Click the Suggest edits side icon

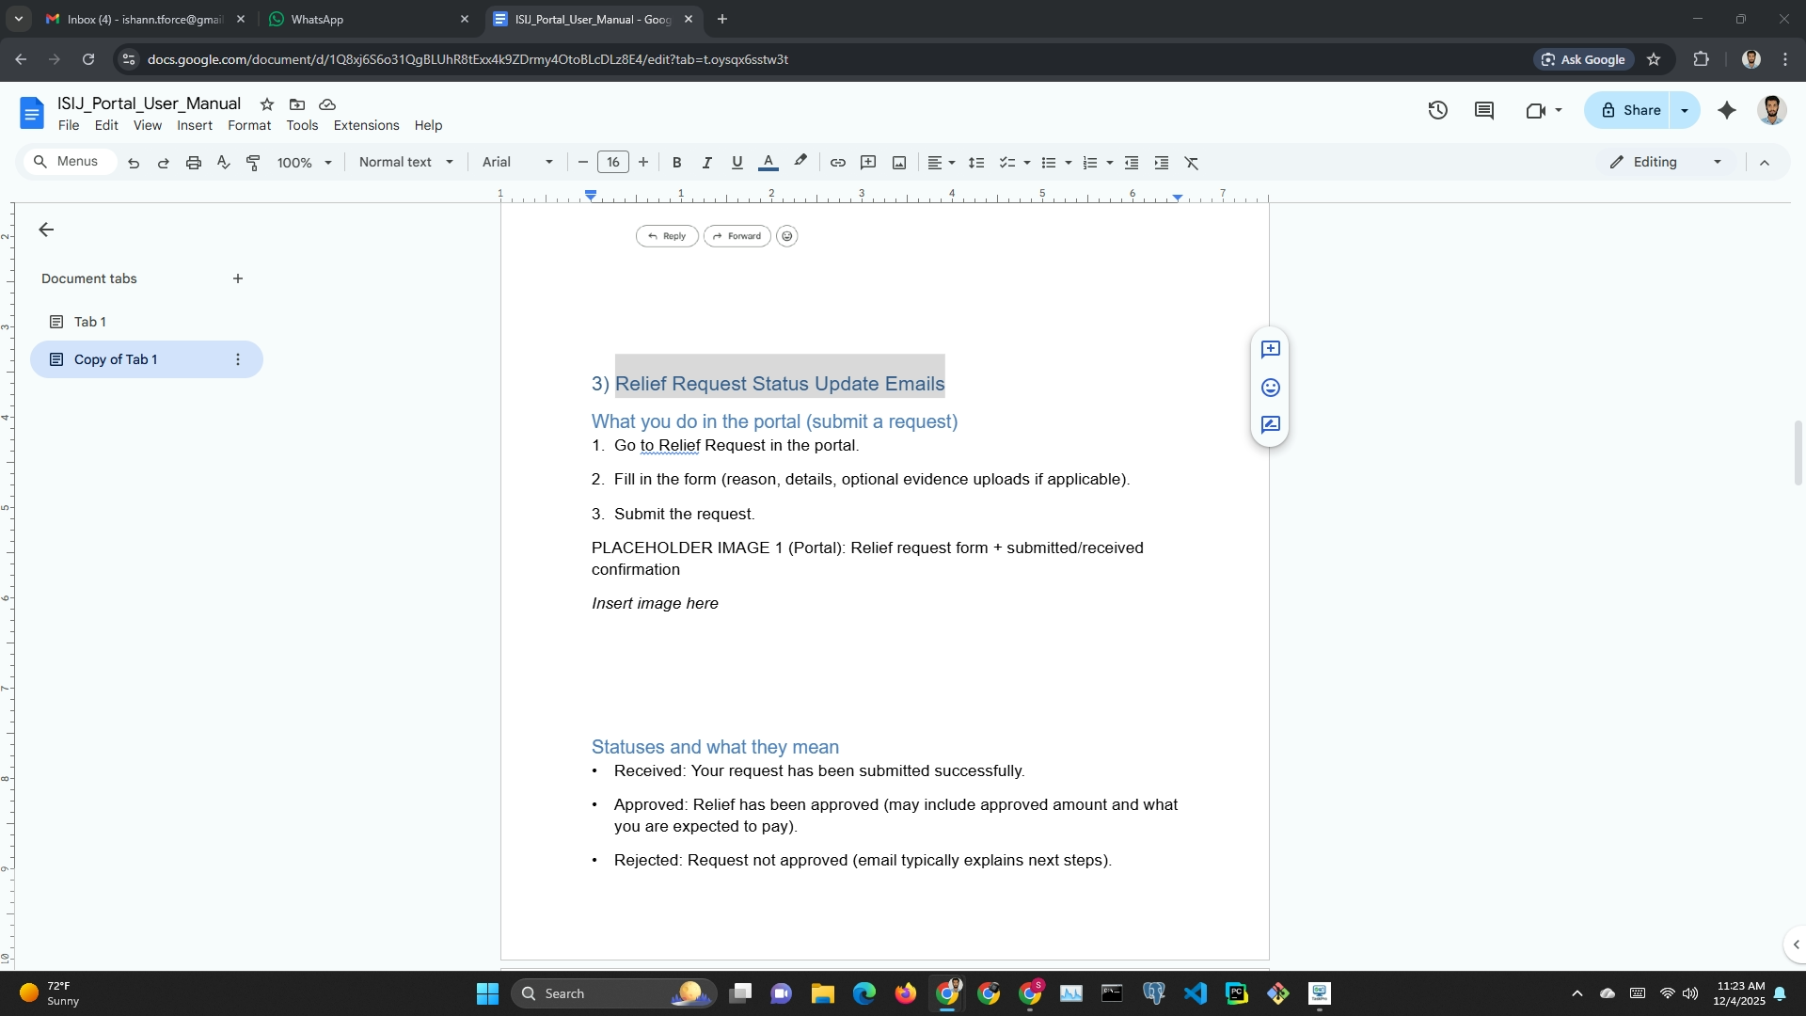tap(1270, 425)
